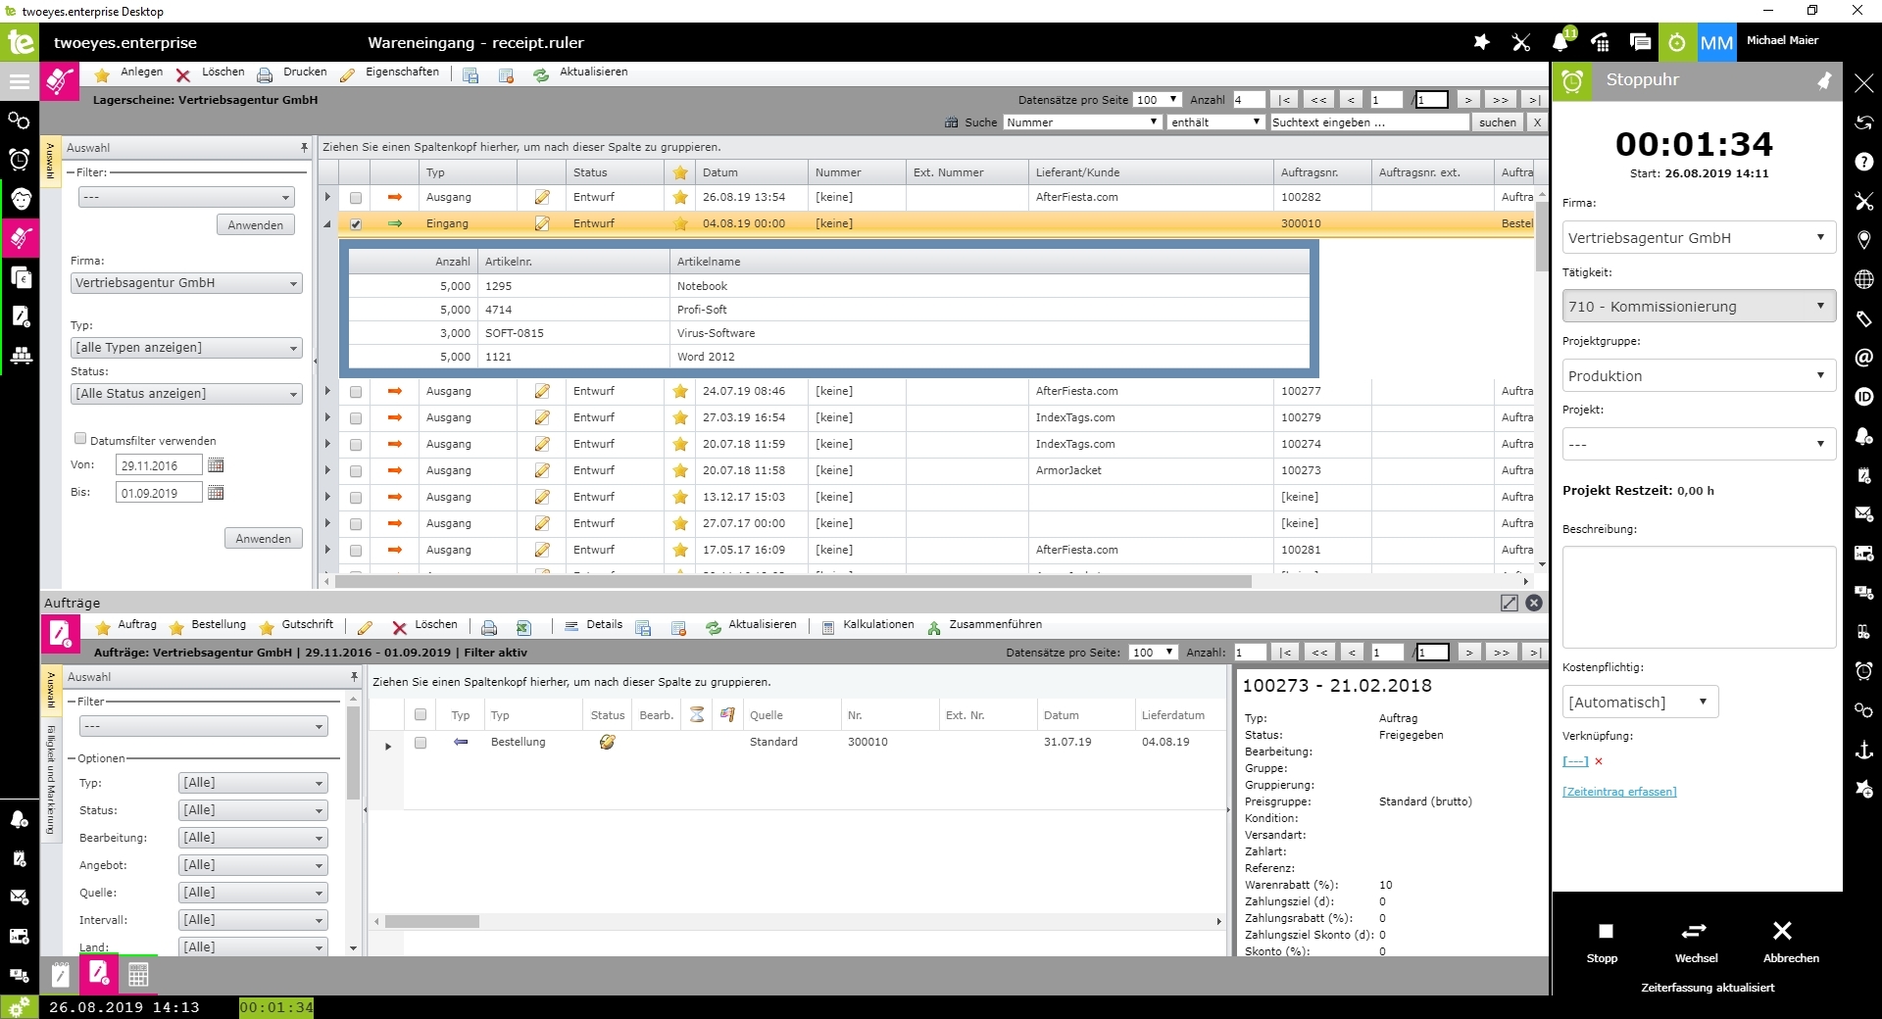Click the Details icon in Aufträge toolbar

point(571,626)
